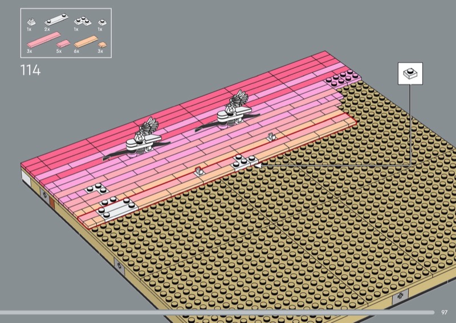Click the page number 97
Screen dimensions: 456x323
tap(445, 312)
